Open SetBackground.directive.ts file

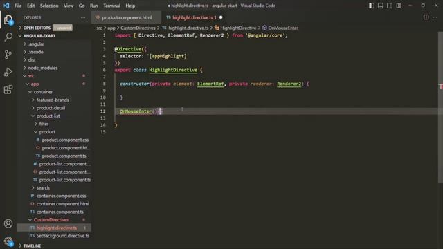click(x=62, y=236)
